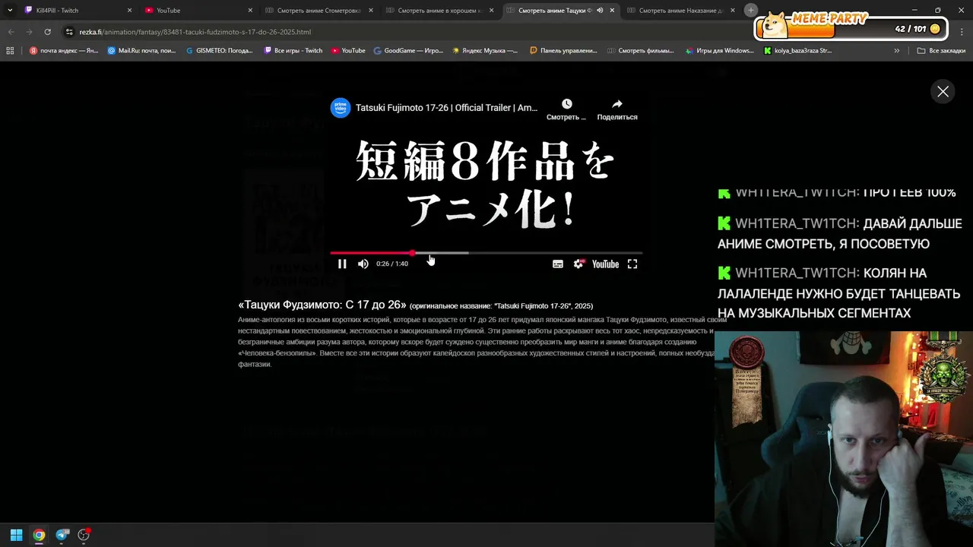Mute the video player volume

pos(363,264)
